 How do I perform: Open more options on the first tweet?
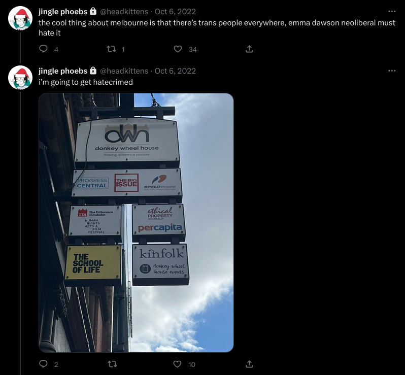click(x=392, y=11)
